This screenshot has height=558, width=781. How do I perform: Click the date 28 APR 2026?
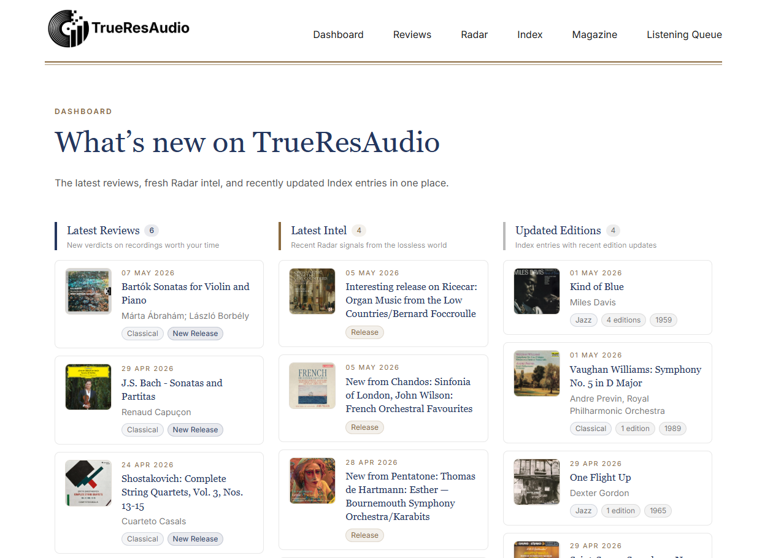click(371, 462)
